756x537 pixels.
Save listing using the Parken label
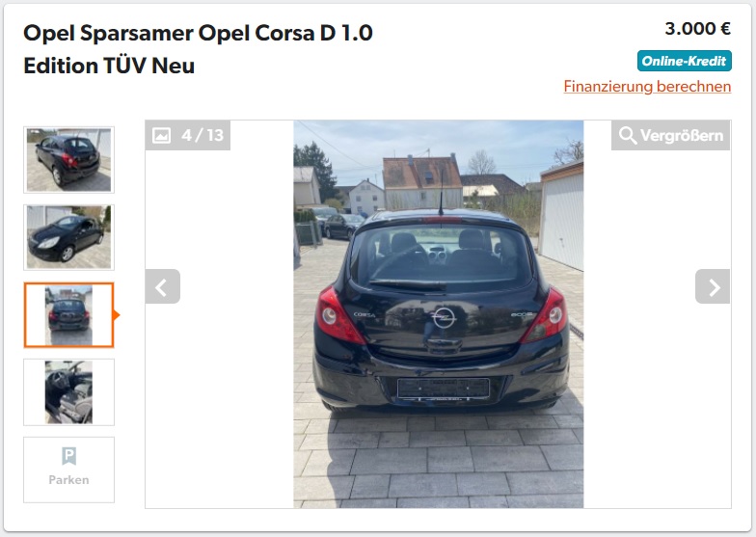[x=69, y=480]
